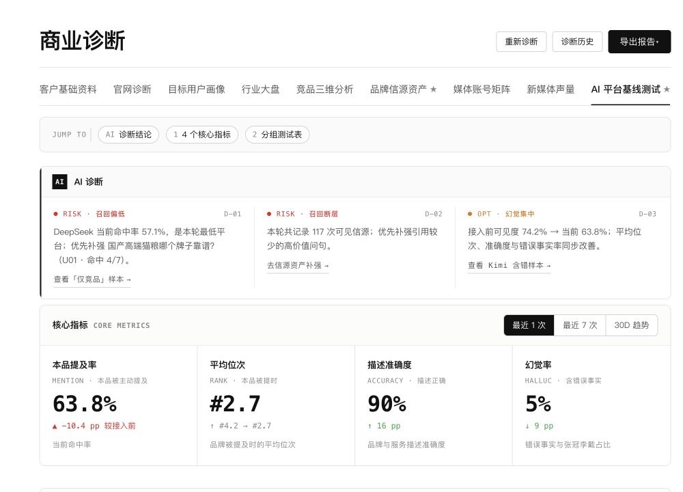Select 最近 1 次 range

click(529, 325)
